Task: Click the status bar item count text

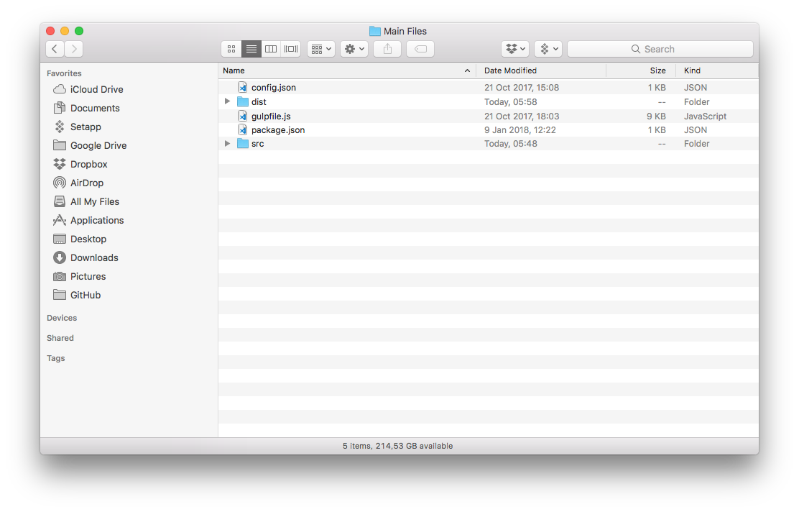Action: (397, 446)
